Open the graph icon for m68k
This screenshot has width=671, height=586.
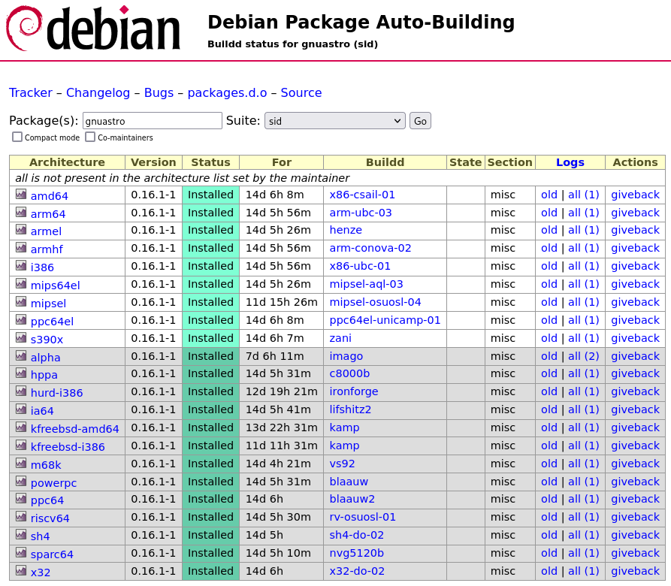21,464
